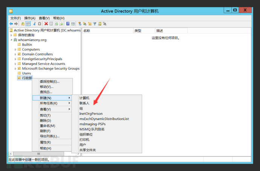The width and height of the screenshot is (260, 171).
Task: Open the 新建(N) submenu
Action: click(x=52, y=98)
